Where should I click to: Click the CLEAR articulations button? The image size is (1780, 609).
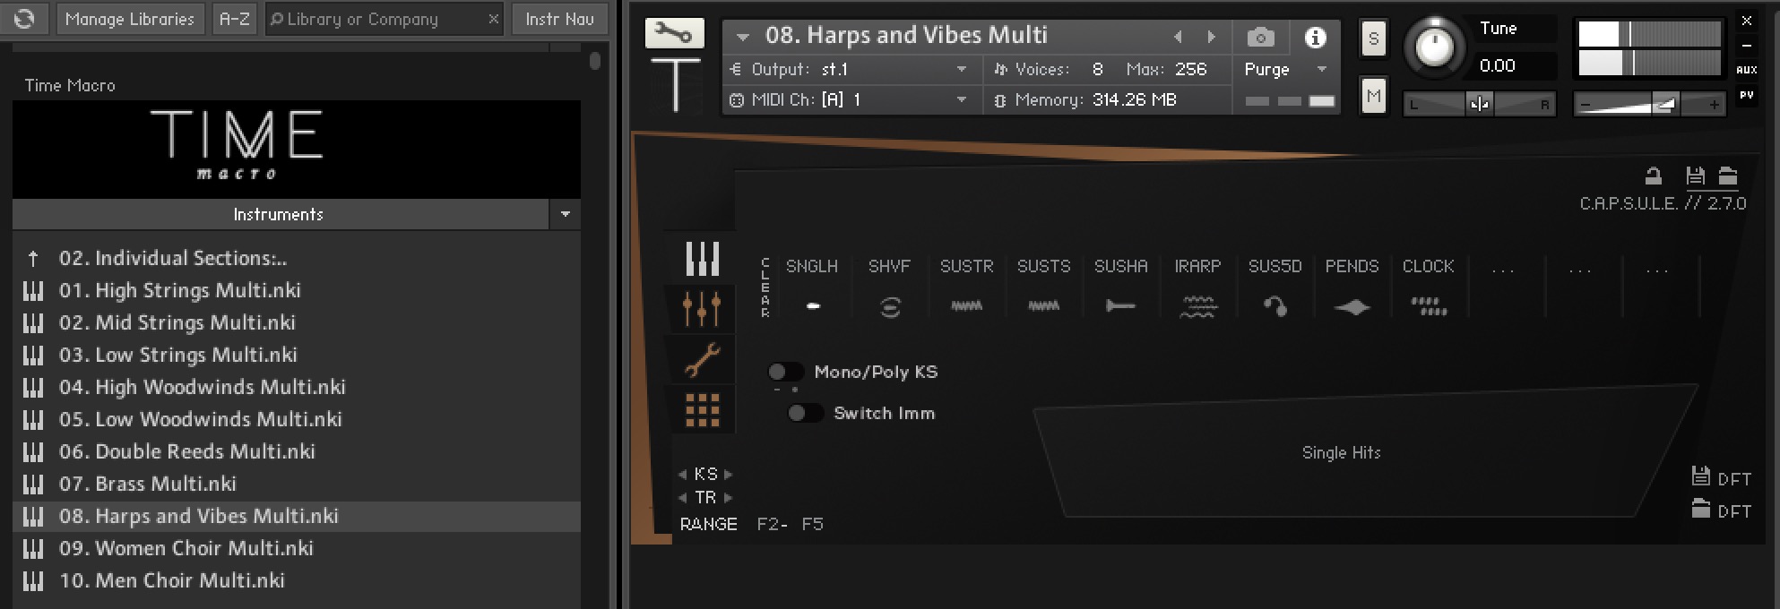click(x=765, y=287)
